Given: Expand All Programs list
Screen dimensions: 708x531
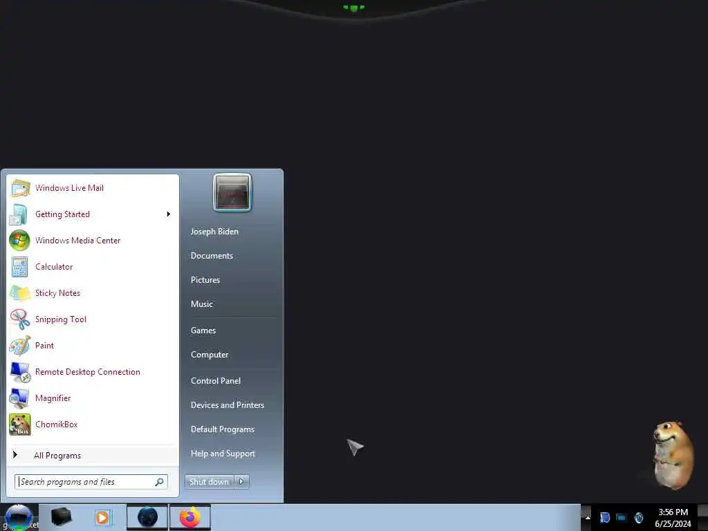Looking at the screenshot, I should pyautogui.click(x=93, y=455).
